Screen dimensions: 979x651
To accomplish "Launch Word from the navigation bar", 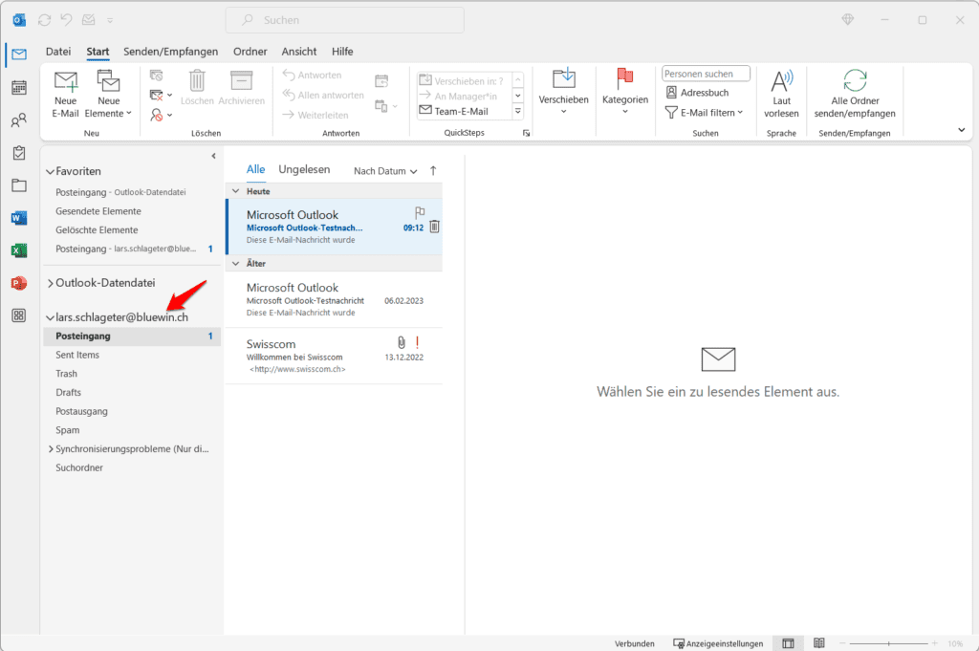I will click(19, 218).
